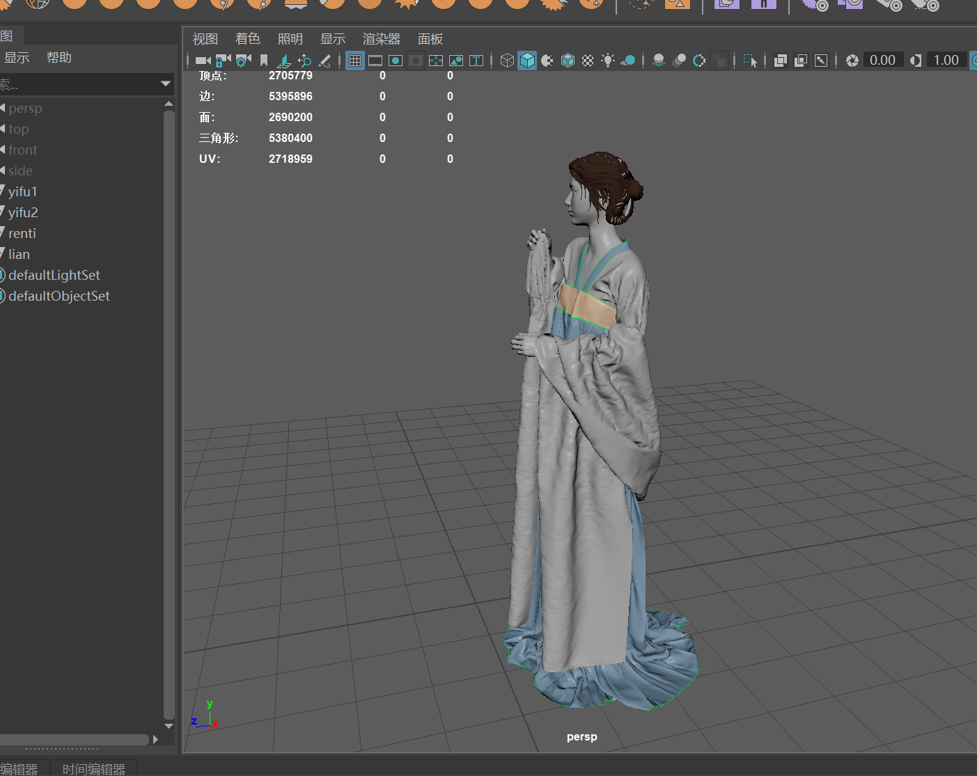Click the Use Default Material icon
The image size is (977, 776).
(x=547, y=61)
